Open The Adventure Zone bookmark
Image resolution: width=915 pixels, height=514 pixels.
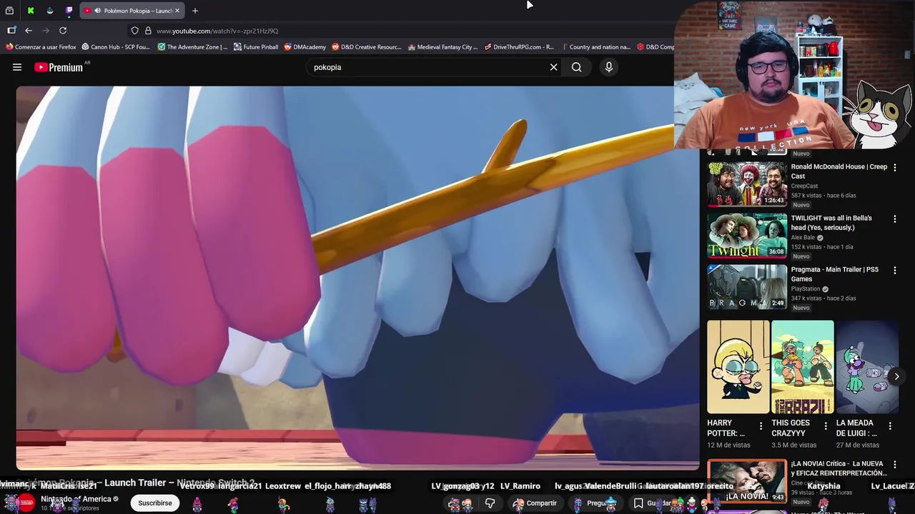coord(192,47)
